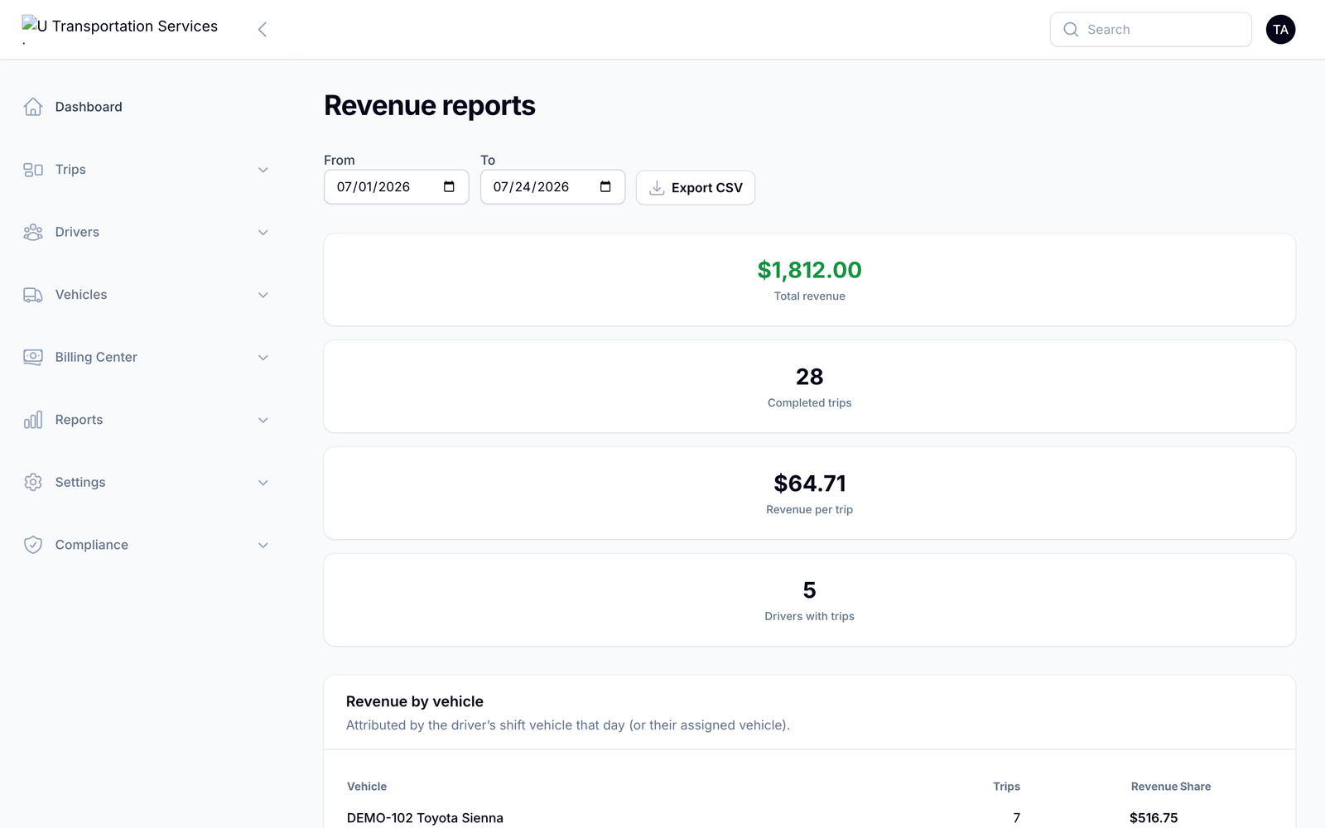This screenshot has height=828, width=1325.
Task: Collapse the sidebar with the back arrow
Action: [262, 30]
